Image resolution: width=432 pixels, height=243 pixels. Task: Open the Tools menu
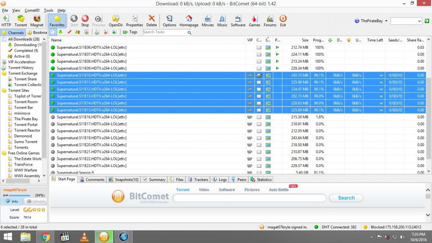[x=48, y=10]
